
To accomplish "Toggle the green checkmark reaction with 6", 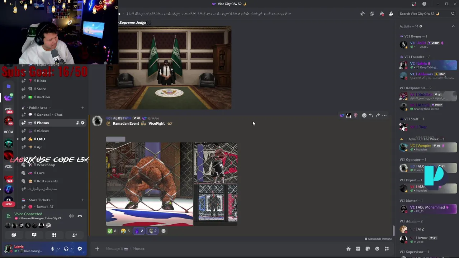I will [x=112, y=231].
